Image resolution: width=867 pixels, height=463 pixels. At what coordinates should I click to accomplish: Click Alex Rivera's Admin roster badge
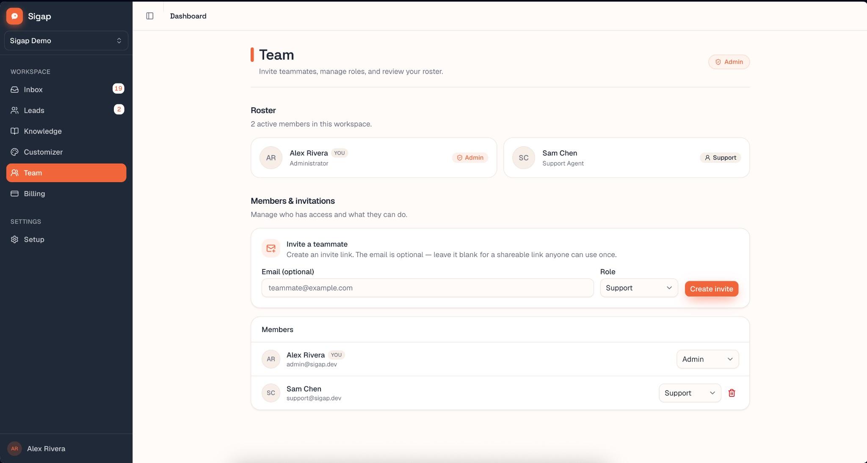[470, 158]
